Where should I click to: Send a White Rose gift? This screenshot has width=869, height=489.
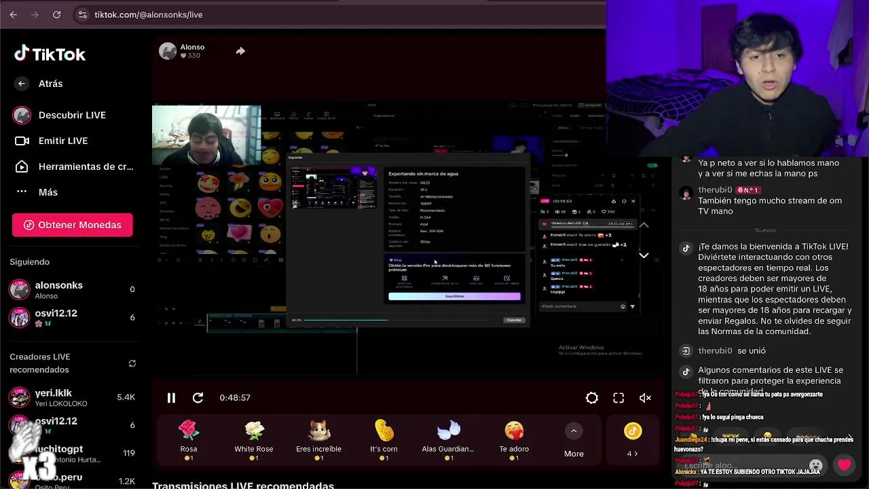[x=254, y=440]
